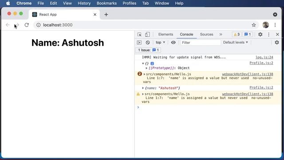Open Profile.js:2 link beside the name Ashutosh object
284x160 pixels.
[x=261, y=88]
